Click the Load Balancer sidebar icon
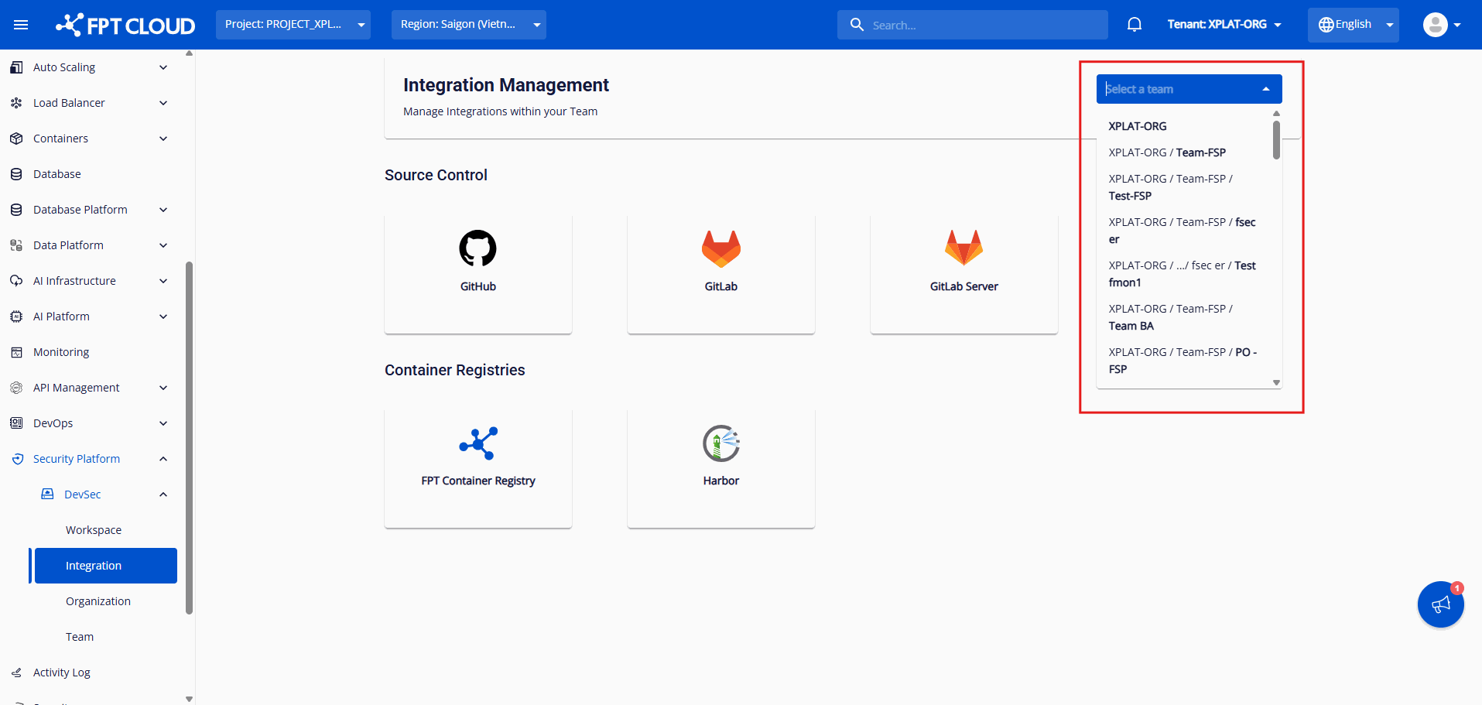The height and width of the screenshot is (705, 1482). click(16, 103)
